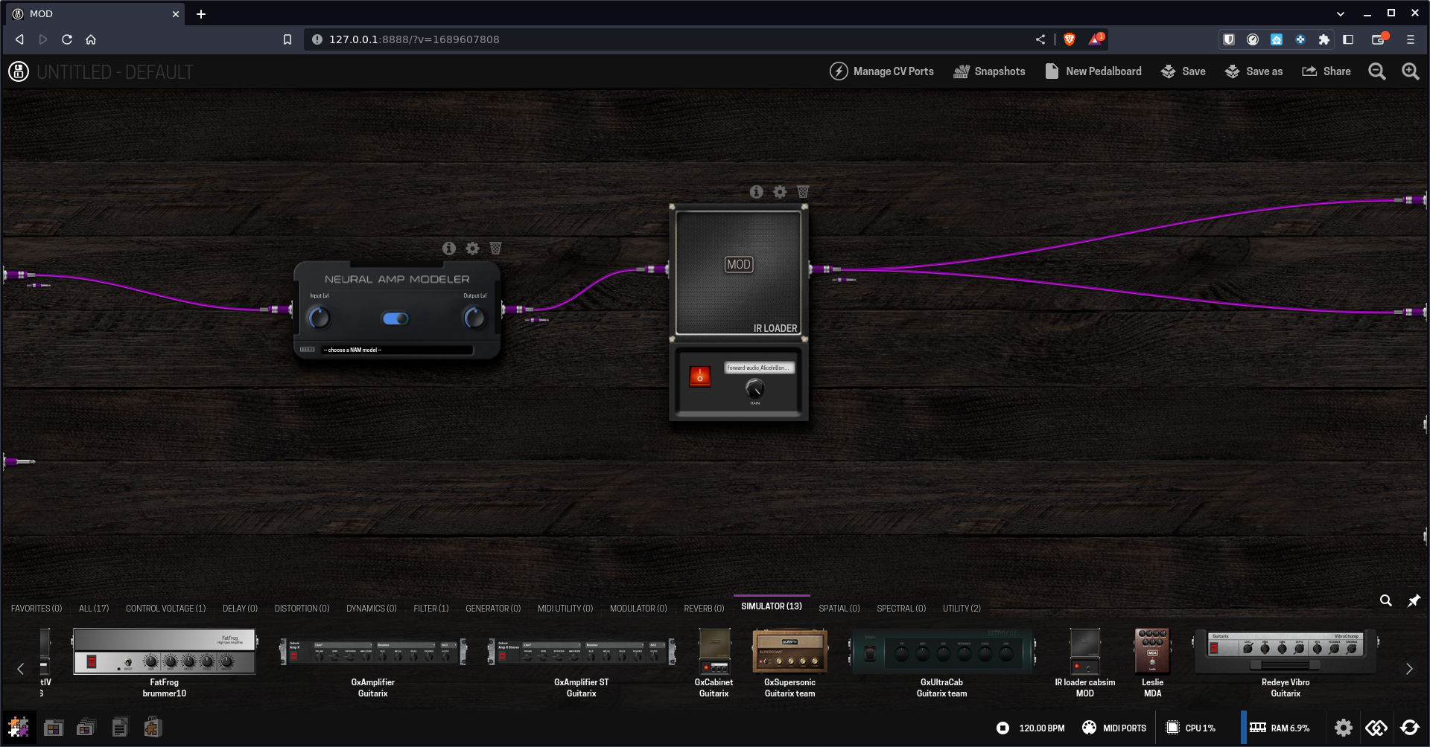
Task: Delete the IR Loader plugin
Action: click(x=803, y=192)
